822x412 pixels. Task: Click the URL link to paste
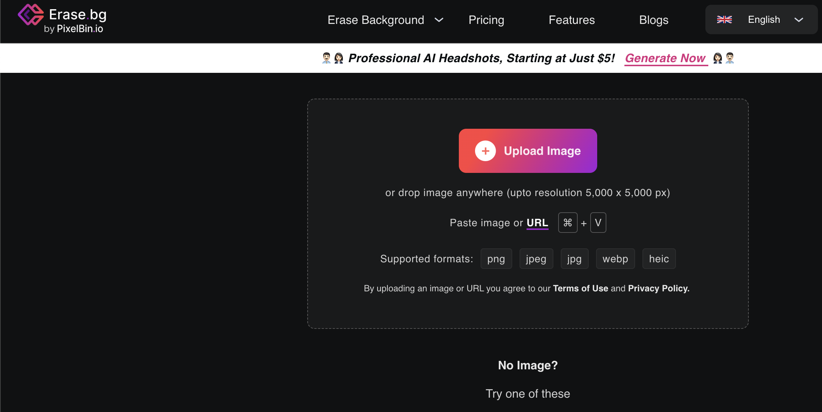pos(537,223)
